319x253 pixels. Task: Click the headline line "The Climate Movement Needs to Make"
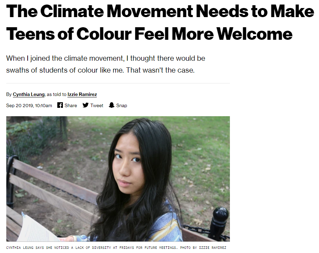pyautogui.click(x=160, y=11)
